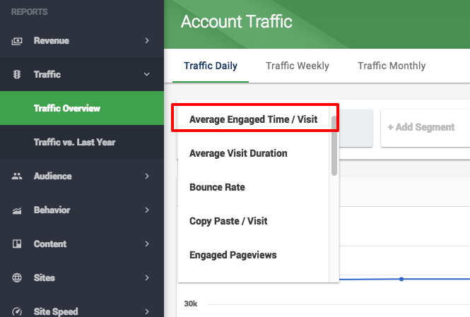
Task: Click the Site Speed gauge icon
Action: pyautogui.click(x=17, y=311)
